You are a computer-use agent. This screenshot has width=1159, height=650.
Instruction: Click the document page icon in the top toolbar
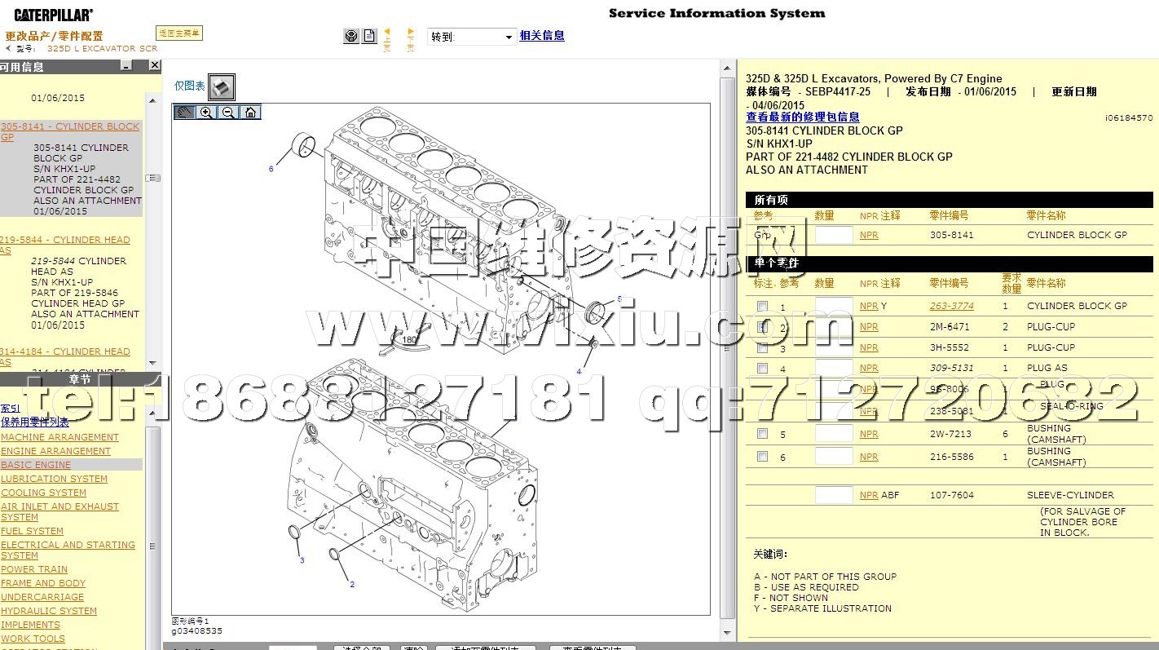click(369, 36)
